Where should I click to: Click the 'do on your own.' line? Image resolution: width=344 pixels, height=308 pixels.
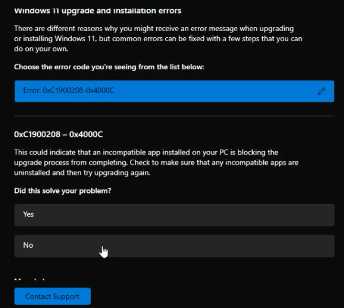point(42,49)
